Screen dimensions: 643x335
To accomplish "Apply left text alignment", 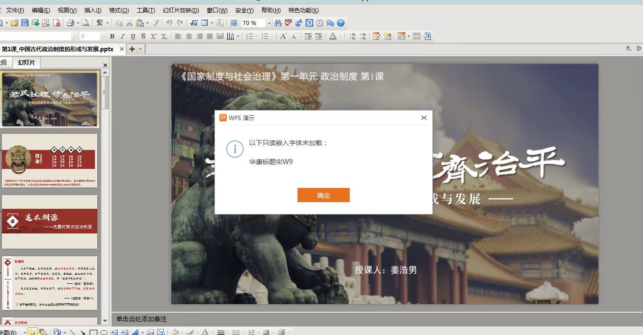I will [x=178, y=37].
